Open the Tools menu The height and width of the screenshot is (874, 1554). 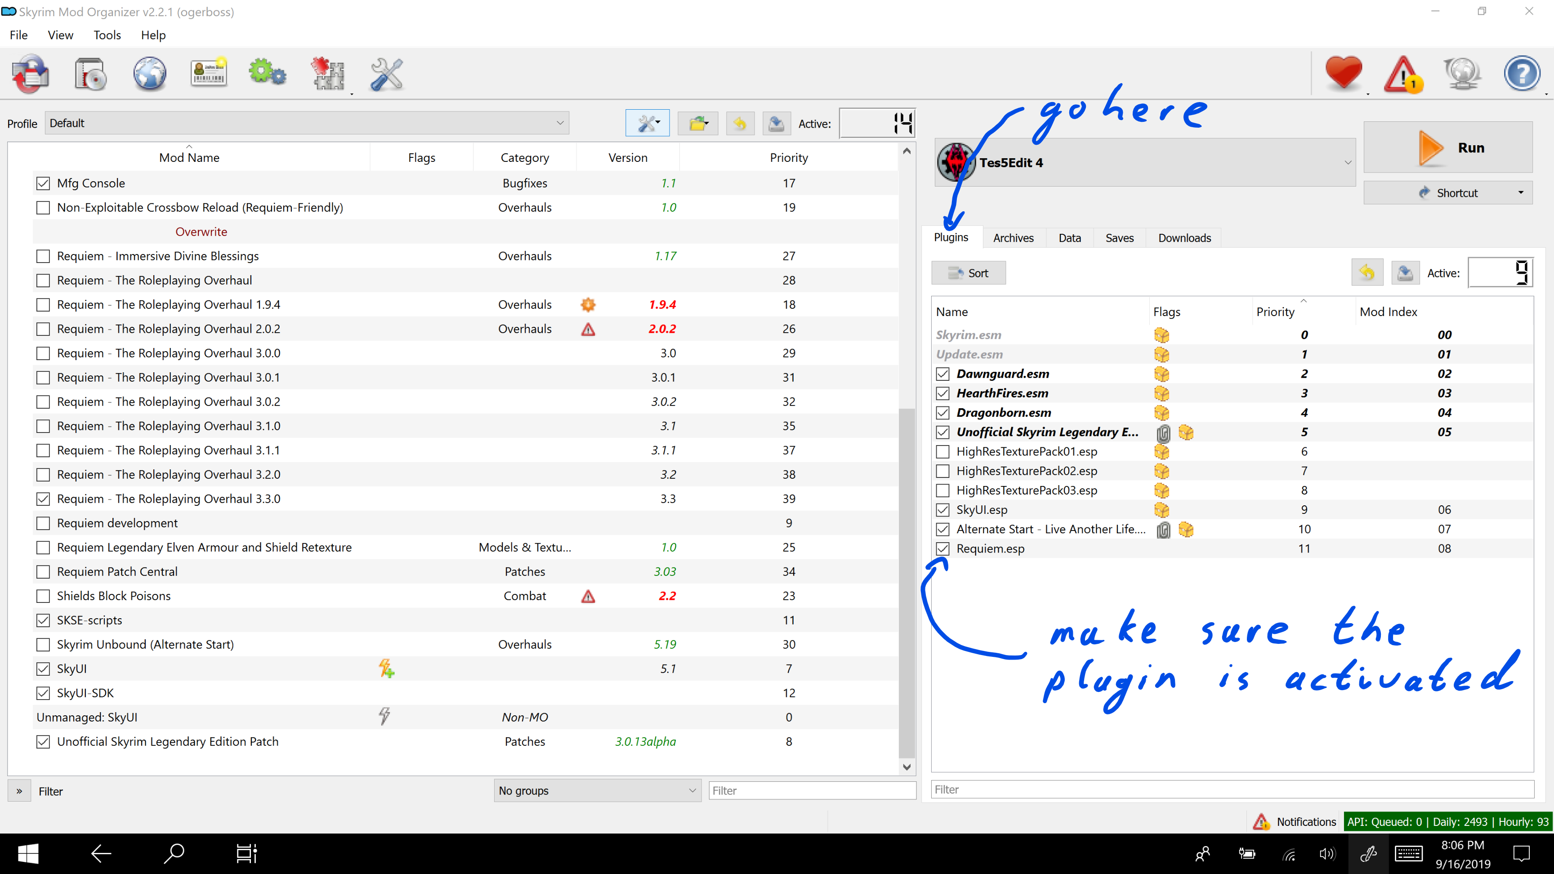click(x=107, y=35)
